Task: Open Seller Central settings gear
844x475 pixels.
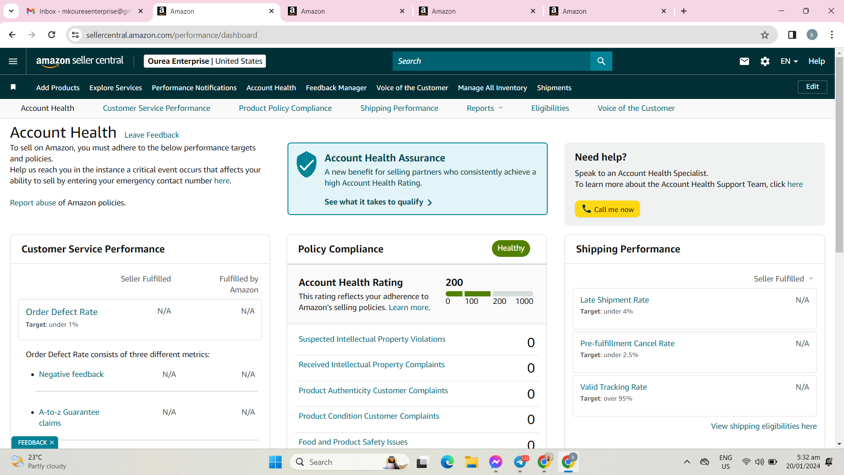Action: 765,61
